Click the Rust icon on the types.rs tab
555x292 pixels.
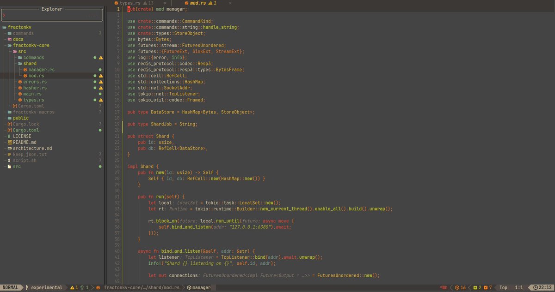[x=117, y=3]
